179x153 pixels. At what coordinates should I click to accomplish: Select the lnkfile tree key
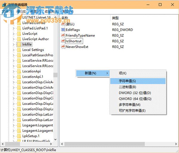click(x=27, y=44)
